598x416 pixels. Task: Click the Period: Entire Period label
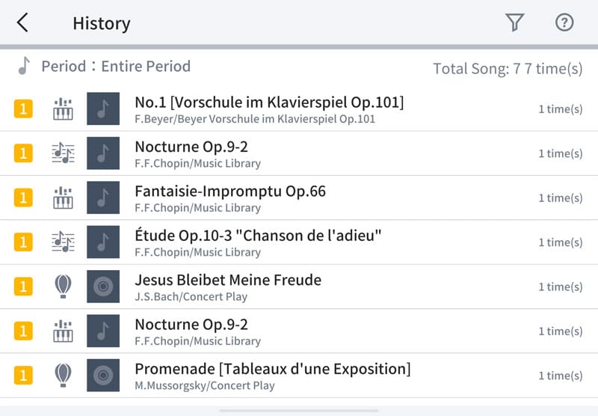point(116,66)
